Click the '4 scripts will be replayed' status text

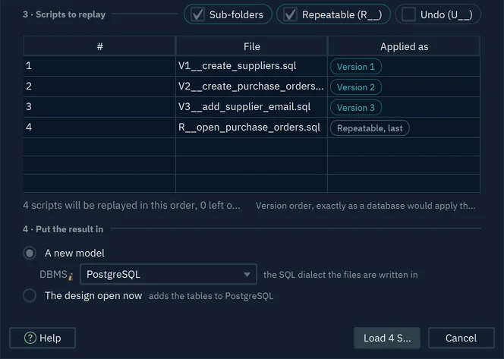131,206
